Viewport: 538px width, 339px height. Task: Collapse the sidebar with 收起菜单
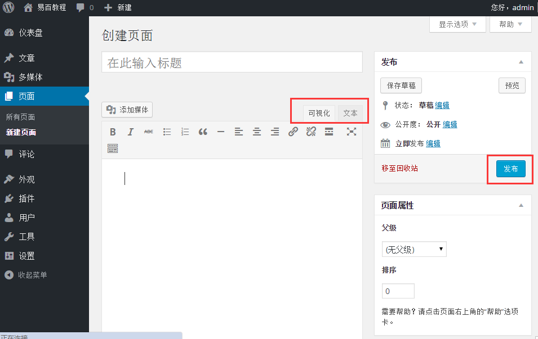(x=25, y=275)
